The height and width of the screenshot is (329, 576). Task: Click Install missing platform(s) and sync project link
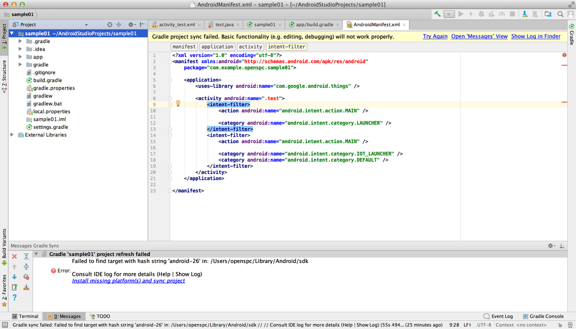point(128,281)
